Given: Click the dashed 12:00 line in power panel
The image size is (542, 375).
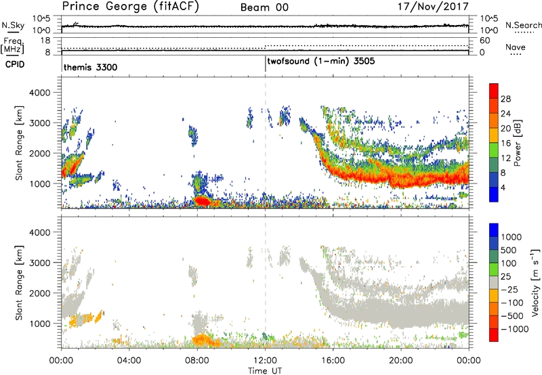Looking at the screenshot, I should (265, 143).
